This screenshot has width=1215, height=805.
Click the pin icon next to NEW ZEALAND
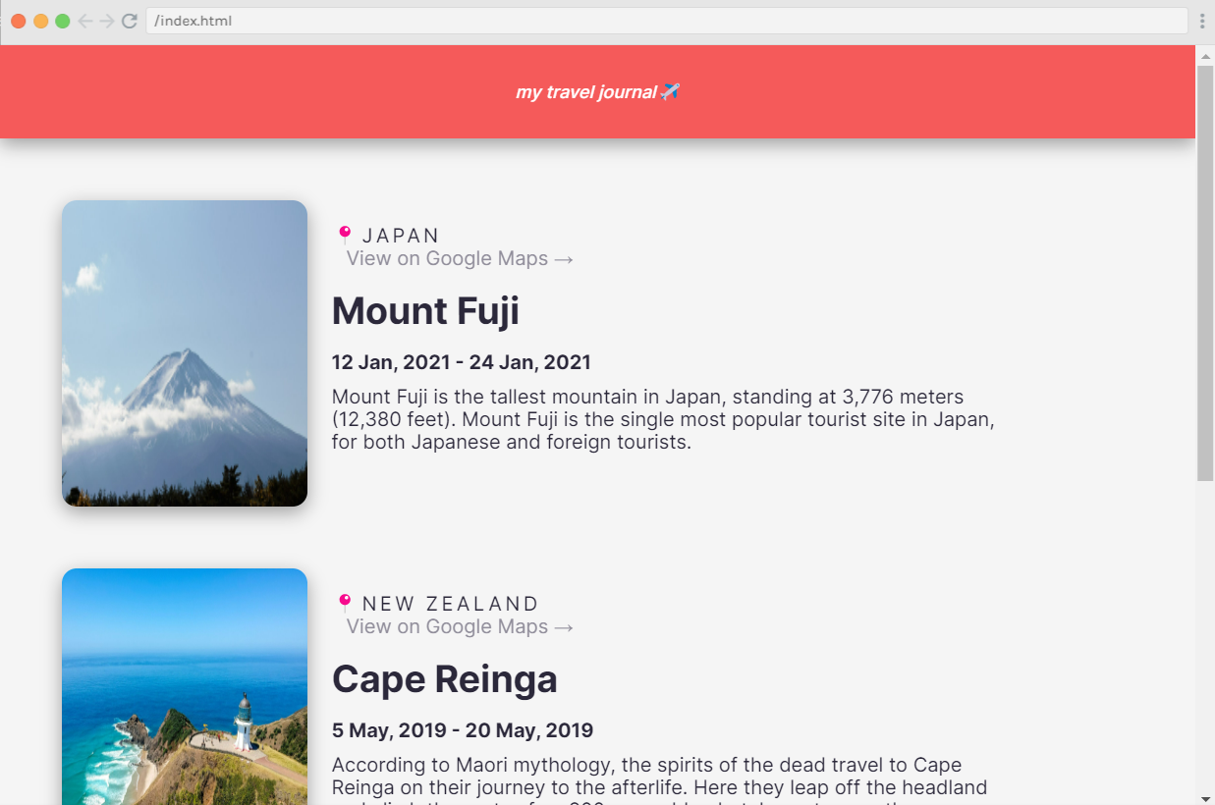pos(346,602)
